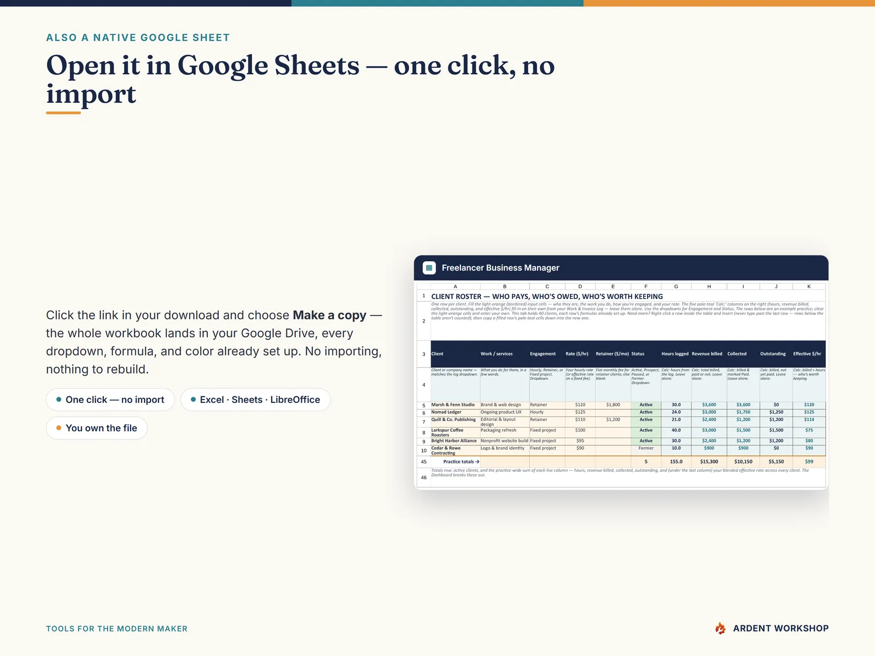Click the "Outstanding" column heading
The width and height of the screenshot is (875, 656).
[776, 354]
